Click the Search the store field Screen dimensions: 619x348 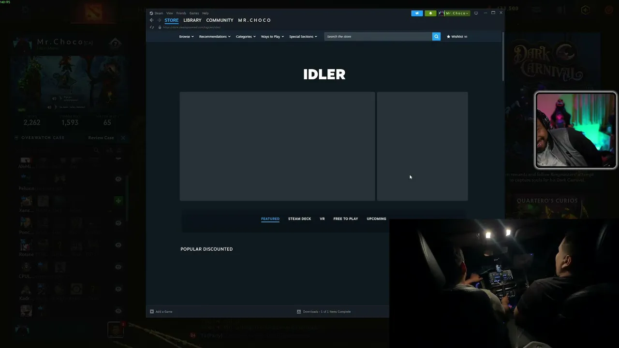pyautogui.click(x=378, y=36)
